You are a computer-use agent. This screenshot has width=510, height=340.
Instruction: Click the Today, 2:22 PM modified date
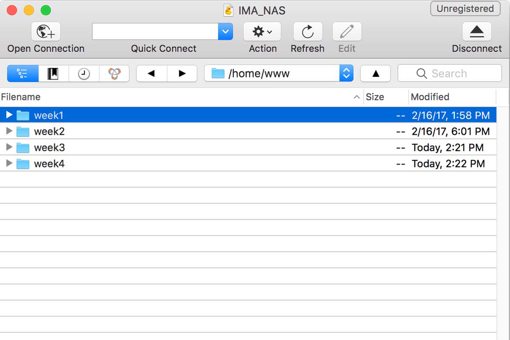click(x=448, y=164)
